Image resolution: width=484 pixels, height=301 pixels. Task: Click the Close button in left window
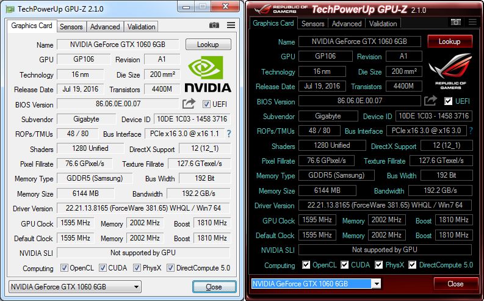(x=214, y=287)
